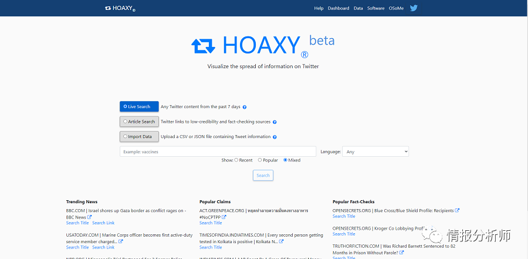Click Search Title under Blue Cross profile
The width and height of the screenshot is (528, 259).
click(344, 216)
